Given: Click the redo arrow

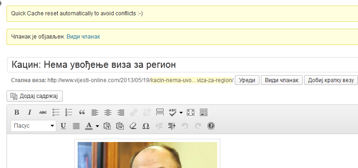Looking at the screenshot, I should pyautogui.click(x=198, y=126).
